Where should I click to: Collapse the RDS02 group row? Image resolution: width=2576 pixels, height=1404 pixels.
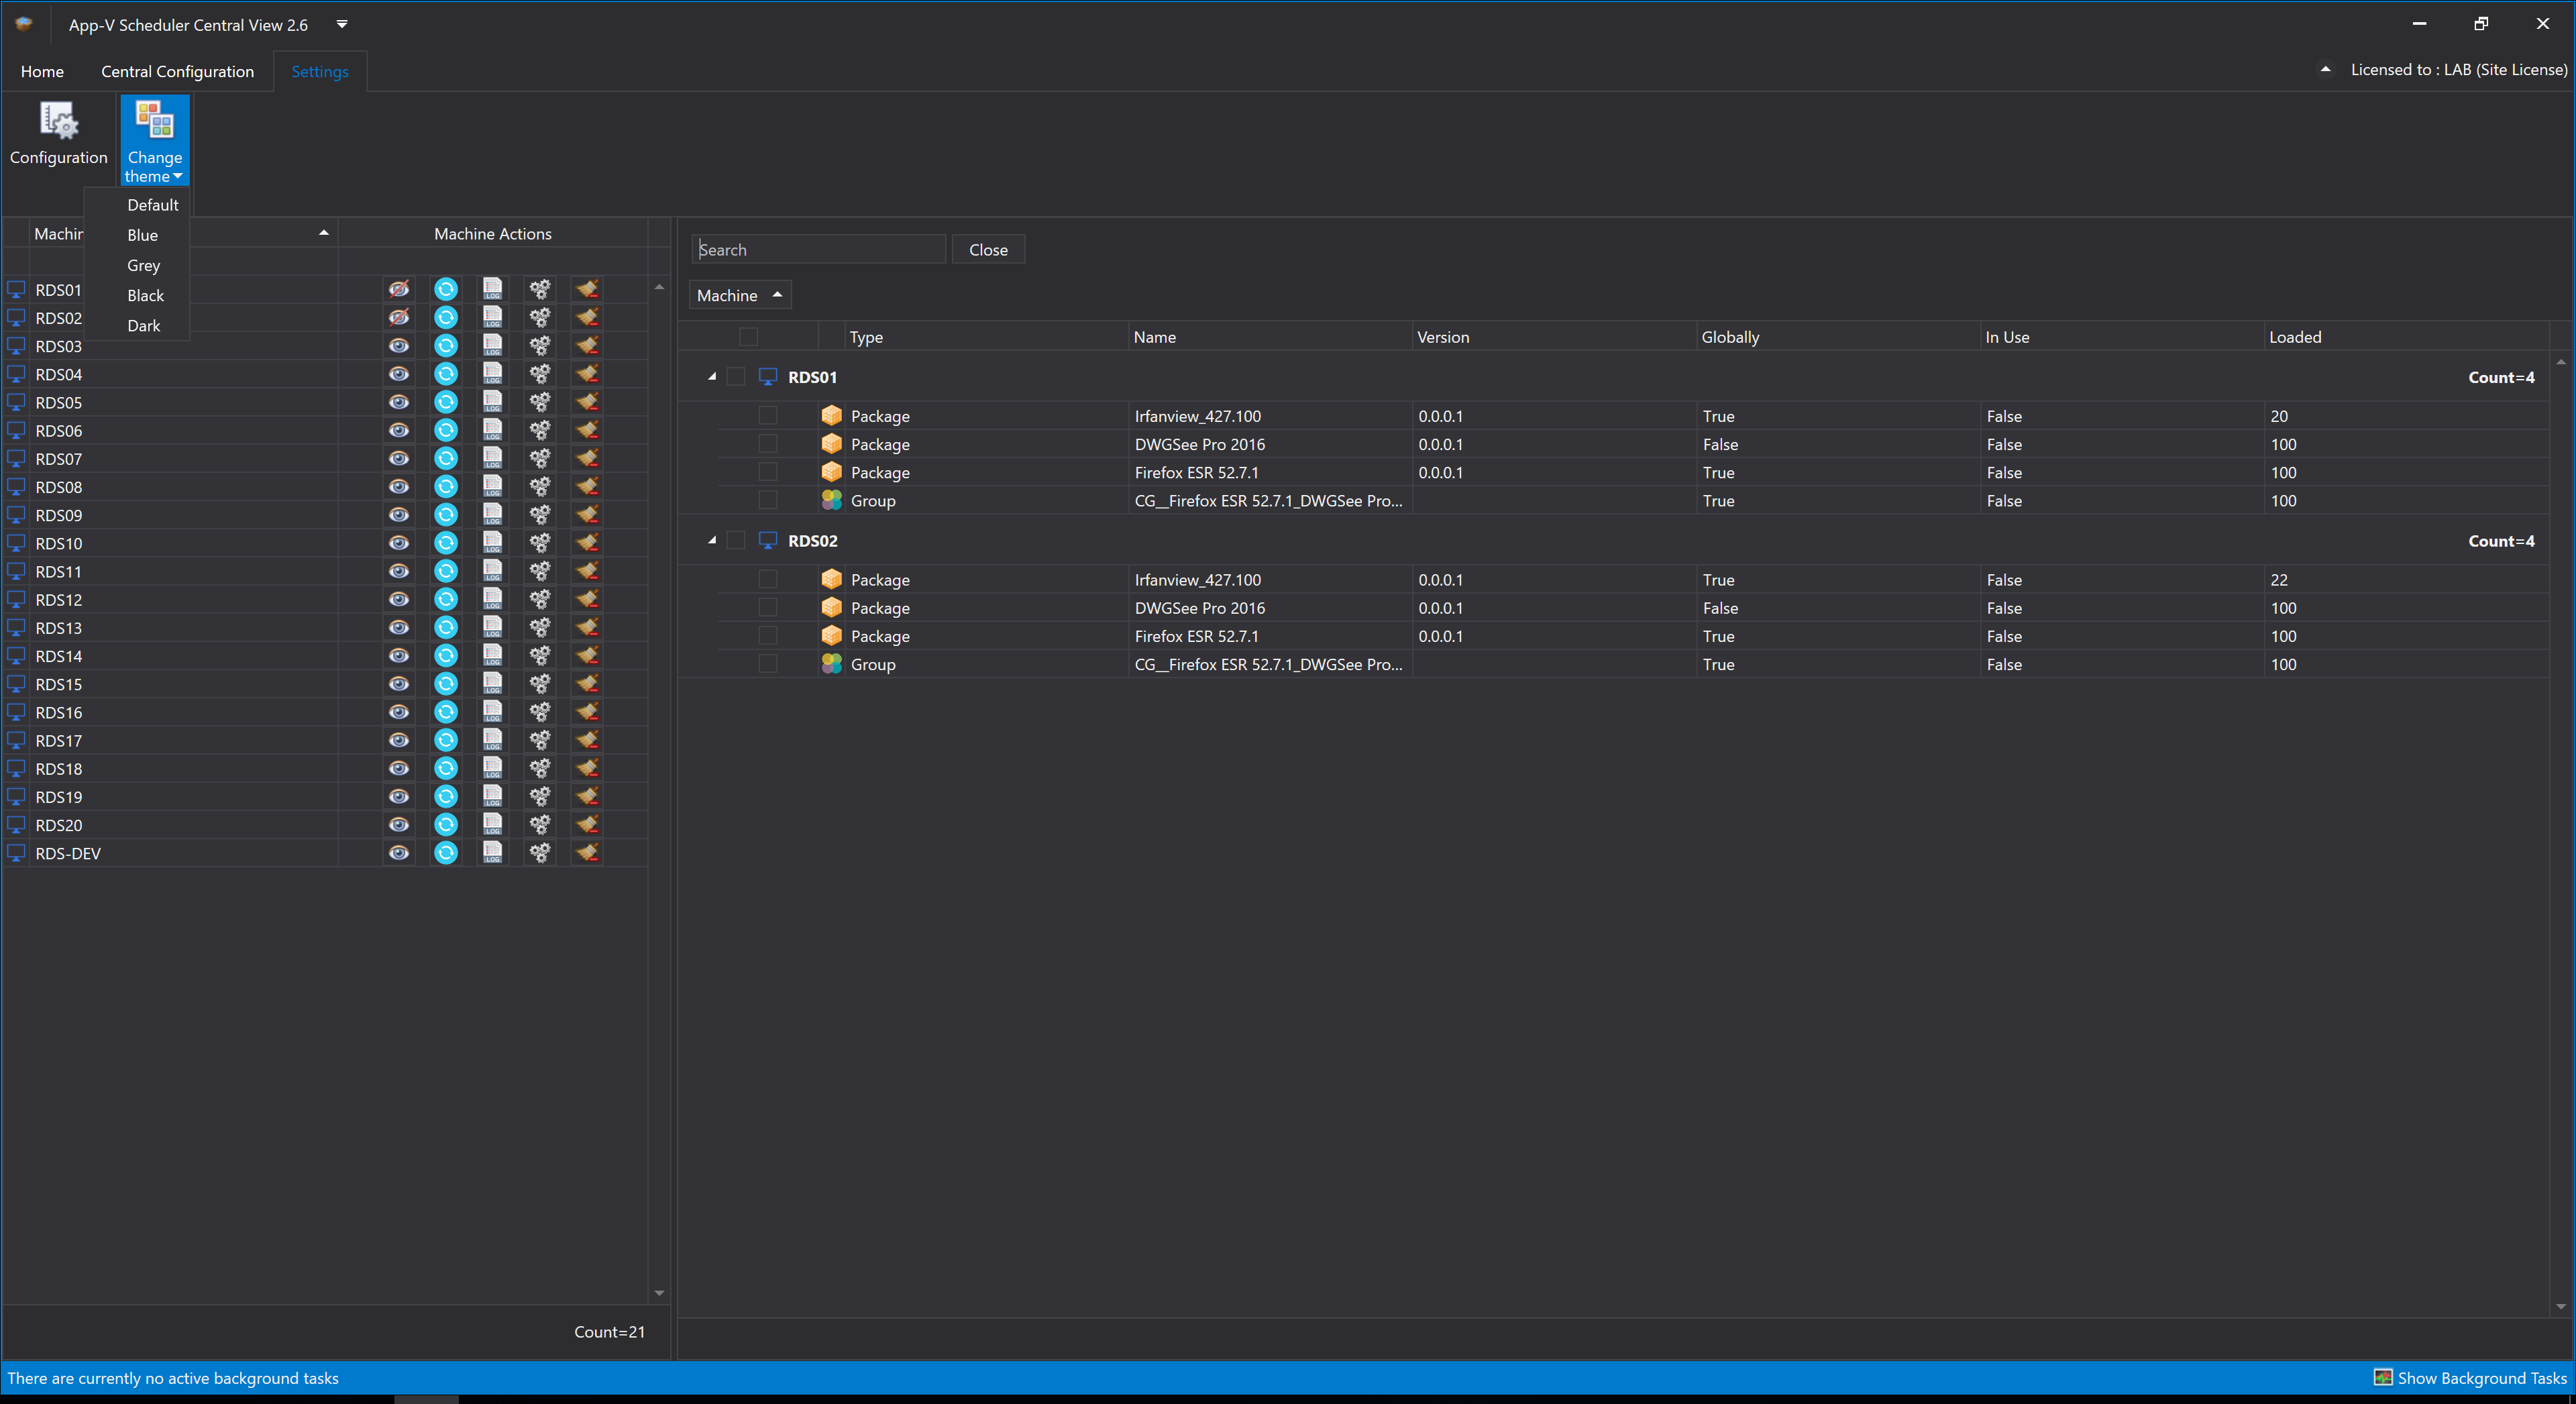click(x=712, y=541)
